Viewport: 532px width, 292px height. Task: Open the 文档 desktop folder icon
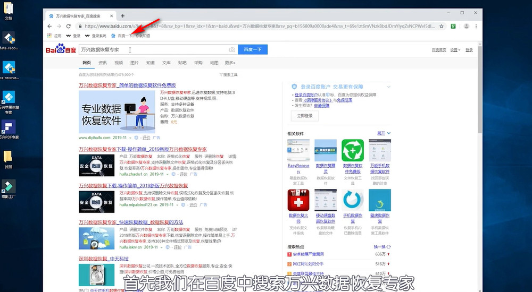9,11
